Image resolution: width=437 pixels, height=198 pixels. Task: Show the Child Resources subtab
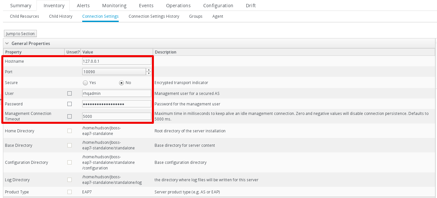(x=24, y=16)
